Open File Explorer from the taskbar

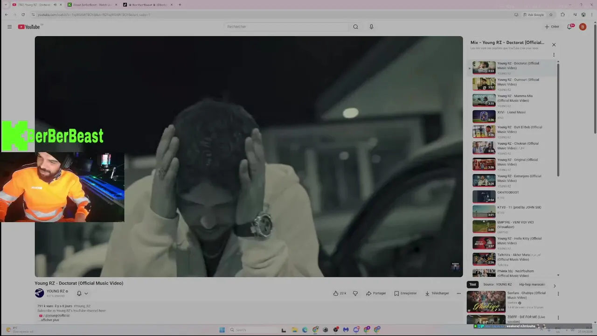294,330
